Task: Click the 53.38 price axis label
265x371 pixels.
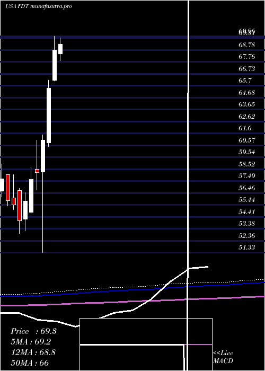Action: coord(247,223)
